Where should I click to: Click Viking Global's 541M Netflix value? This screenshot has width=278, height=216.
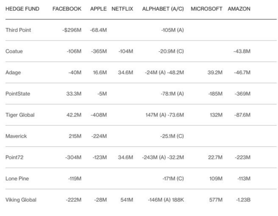click(x=127, y=200)
